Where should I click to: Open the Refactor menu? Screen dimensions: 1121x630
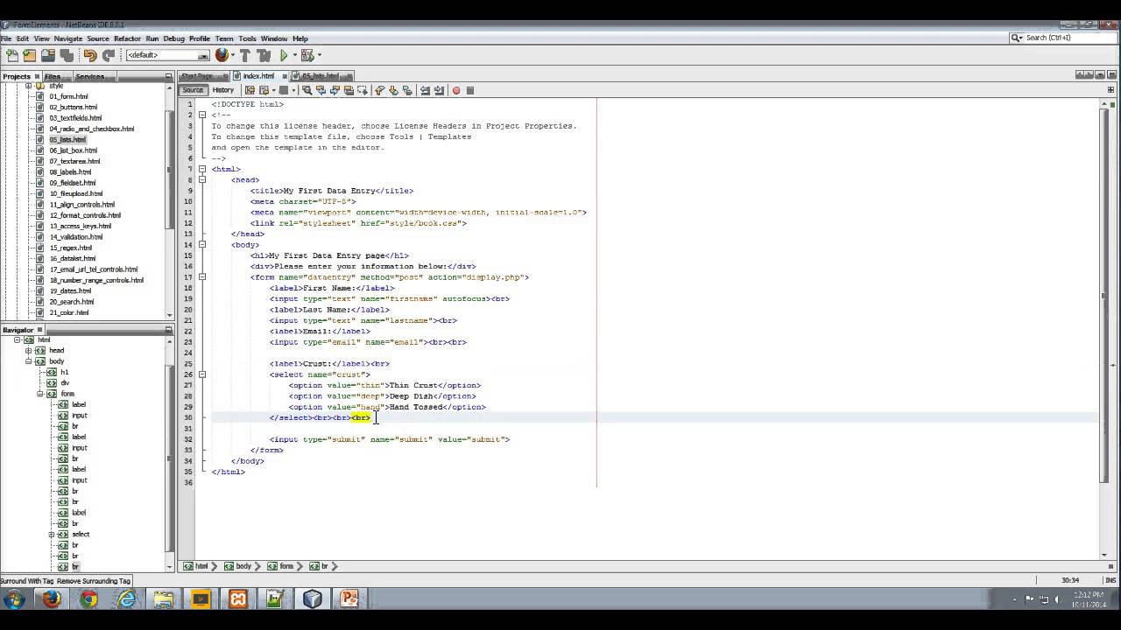pyautogui.click(x=127, y=38)
